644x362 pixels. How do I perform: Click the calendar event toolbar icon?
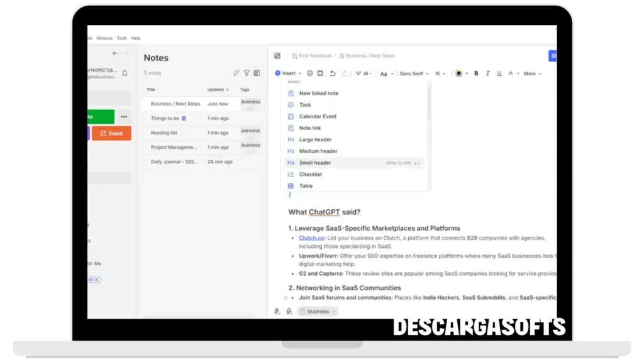click(x=320, y=74)
